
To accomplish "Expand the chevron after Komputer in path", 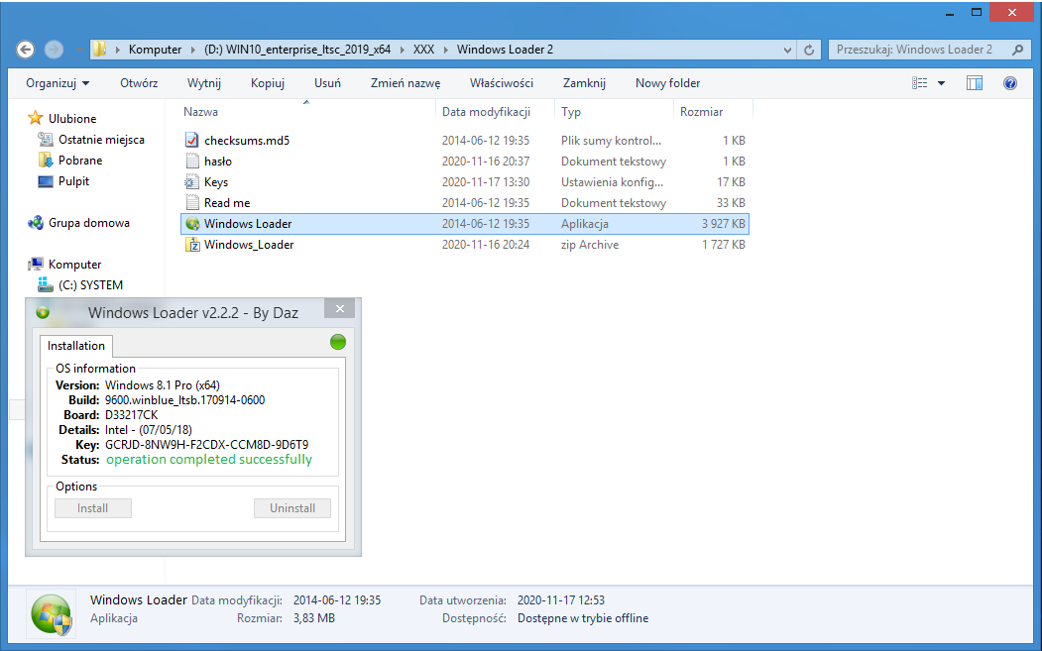I will coord(192,50).
